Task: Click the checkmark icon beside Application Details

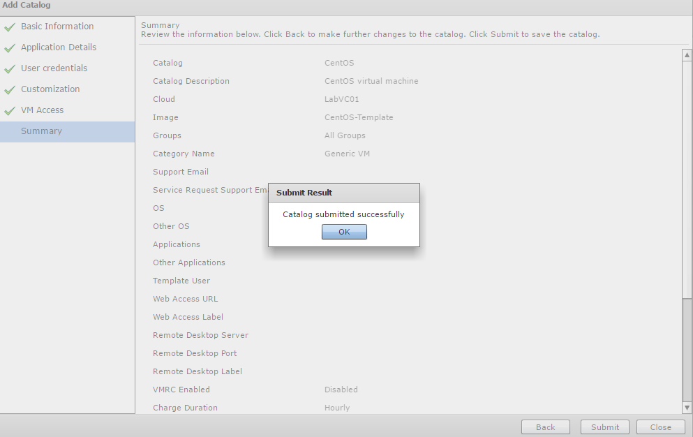Action: point(9,48)
